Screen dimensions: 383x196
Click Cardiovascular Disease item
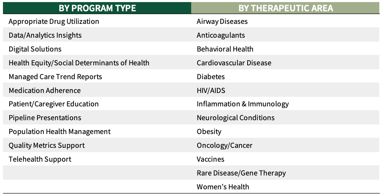click(234, 63)
